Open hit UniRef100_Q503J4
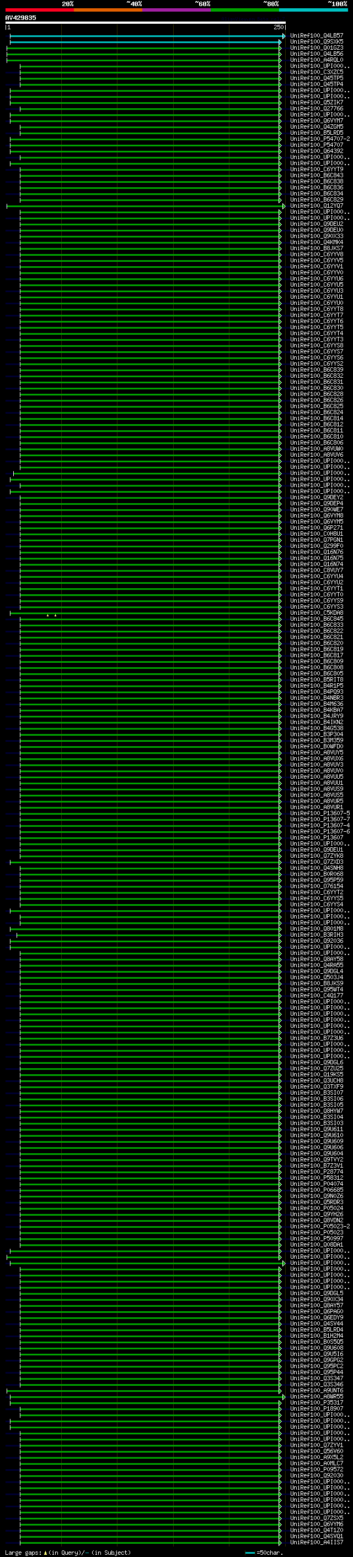The image size is (353, 1557). click(317, 978)
